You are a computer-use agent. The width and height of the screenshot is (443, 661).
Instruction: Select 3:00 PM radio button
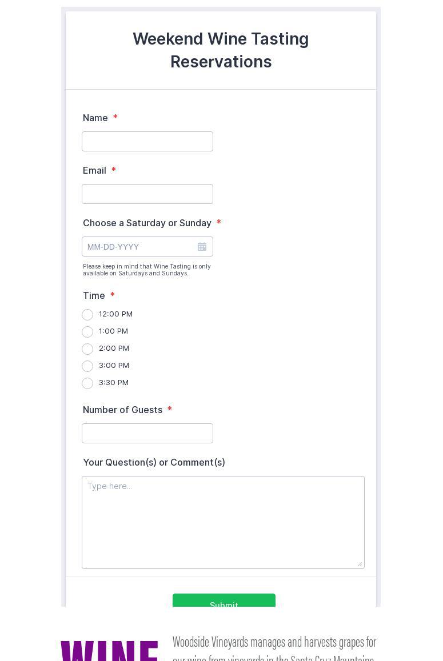(x=87, y=366)
